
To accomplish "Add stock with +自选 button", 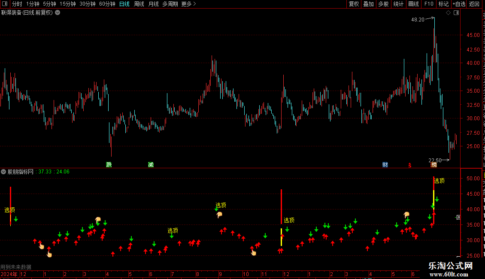I will 459,4.
